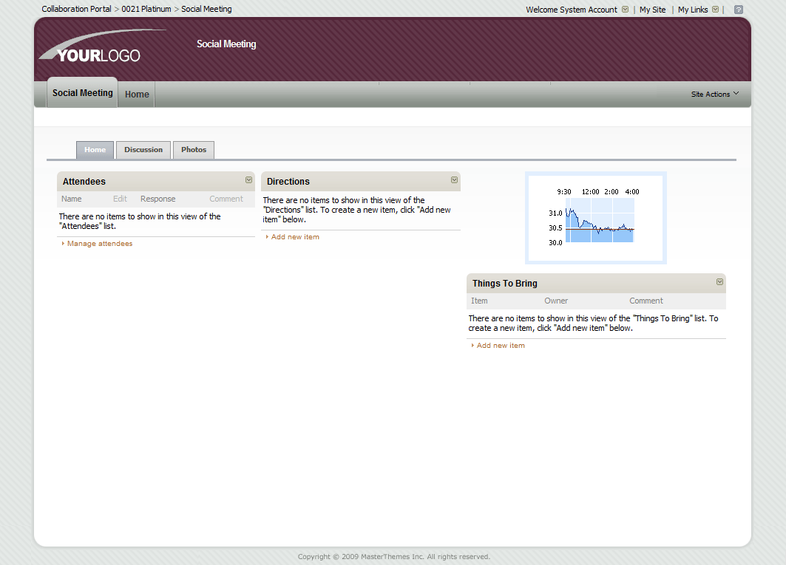The width and height of the screenshot is (786, 565).
Task: Open the My Site link
Action: [652, 10]
